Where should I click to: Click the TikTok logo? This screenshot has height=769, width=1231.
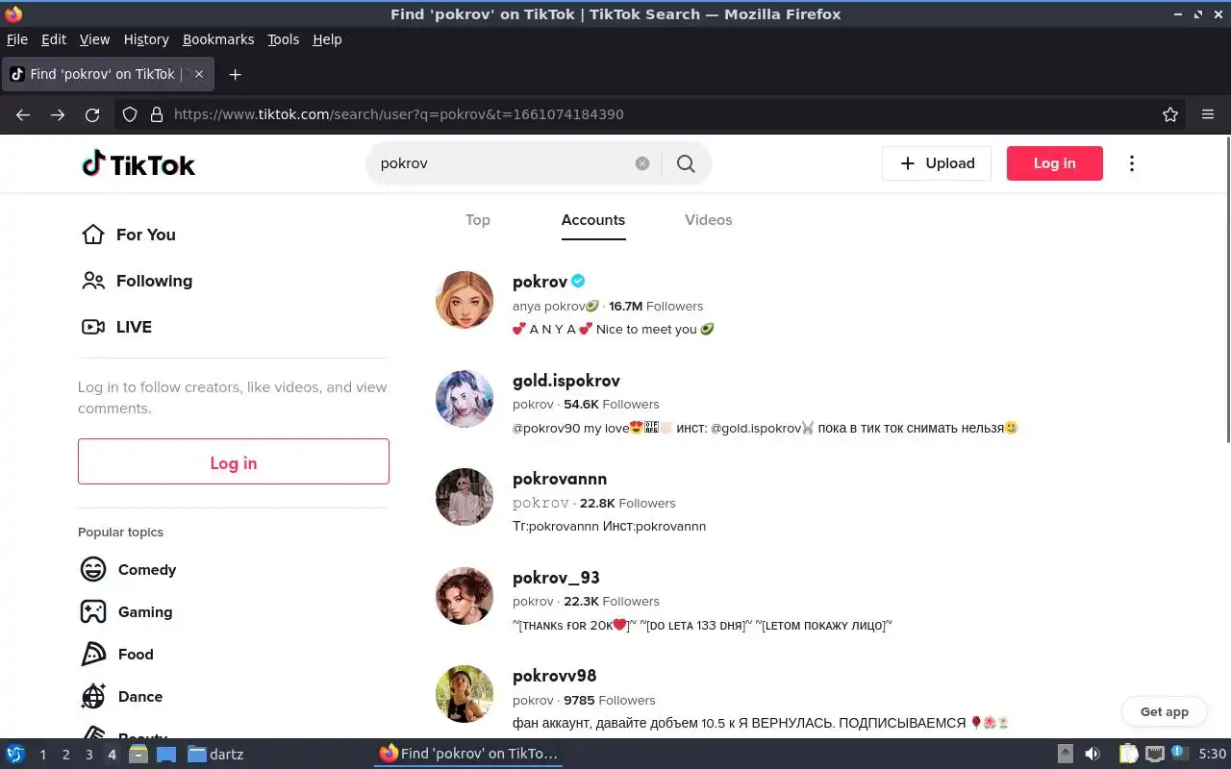click(138, 163)
